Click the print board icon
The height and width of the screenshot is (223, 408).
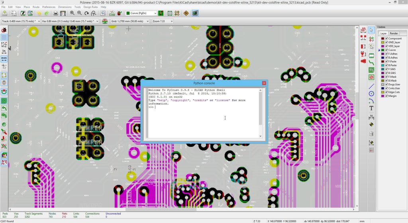pos(55,13)
